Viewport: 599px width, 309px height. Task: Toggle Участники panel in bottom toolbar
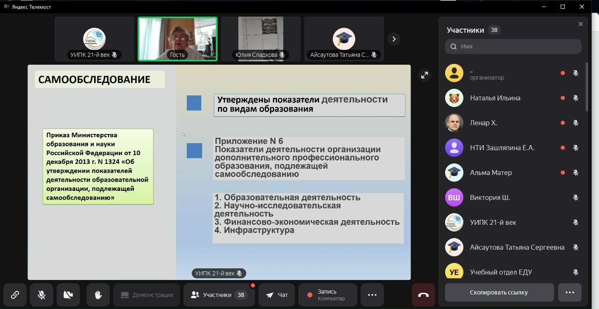219,295
